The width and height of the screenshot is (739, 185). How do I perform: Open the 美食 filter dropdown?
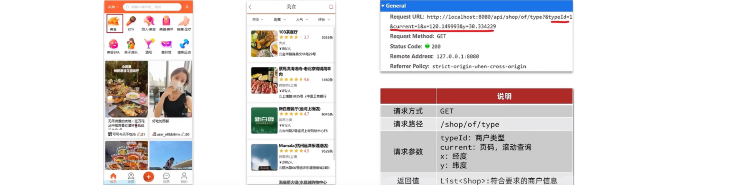pyautogui.click(x=258, y=19)
